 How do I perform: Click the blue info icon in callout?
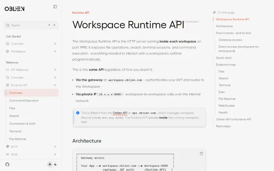point(78,113)
